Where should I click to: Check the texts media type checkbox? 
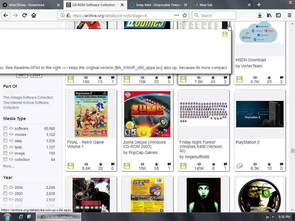(5, 147)
